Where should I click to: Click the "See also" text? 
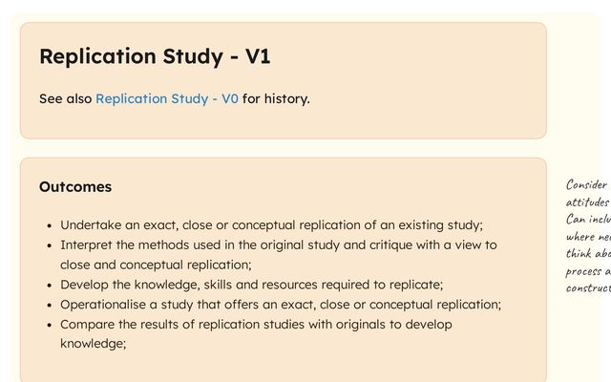pos(65,98)
